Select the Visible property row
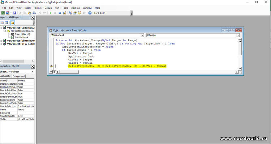The height and width of the screenshot is (144, 271). [x=17, y=119]
